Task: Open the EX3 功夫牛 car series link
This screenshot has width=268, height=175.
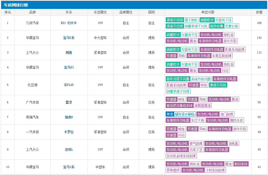Action: tap(69, 23)
